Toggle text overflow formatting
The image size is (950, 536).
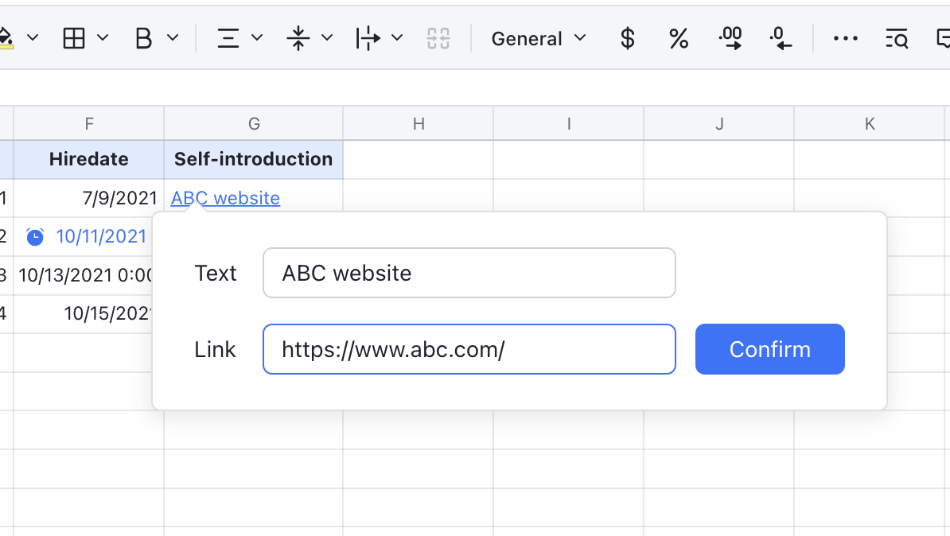point(370,37)
